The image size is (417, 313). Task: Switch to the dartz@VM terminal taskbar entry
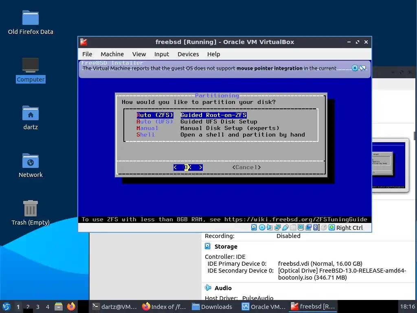tap(114, 306)
